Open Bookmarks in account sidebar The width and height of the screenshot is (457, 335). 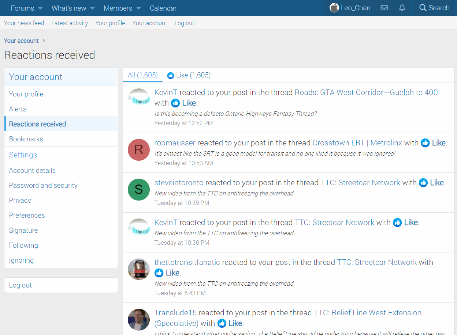pos(26,139)
